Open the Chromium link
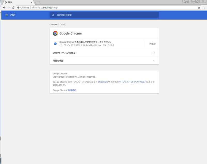The image size is (207, 164). pyautogui.click(x=103, y=82)
